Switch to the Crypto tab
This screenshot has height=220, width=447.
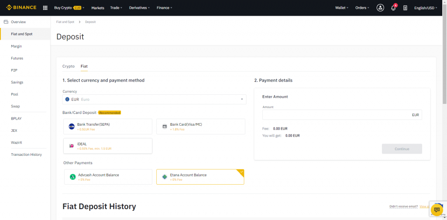coord(69,66)
